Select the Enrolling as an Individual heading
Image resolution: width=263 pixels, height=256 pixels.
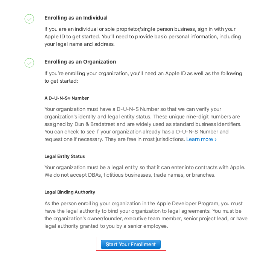click(x=76, y=18)
